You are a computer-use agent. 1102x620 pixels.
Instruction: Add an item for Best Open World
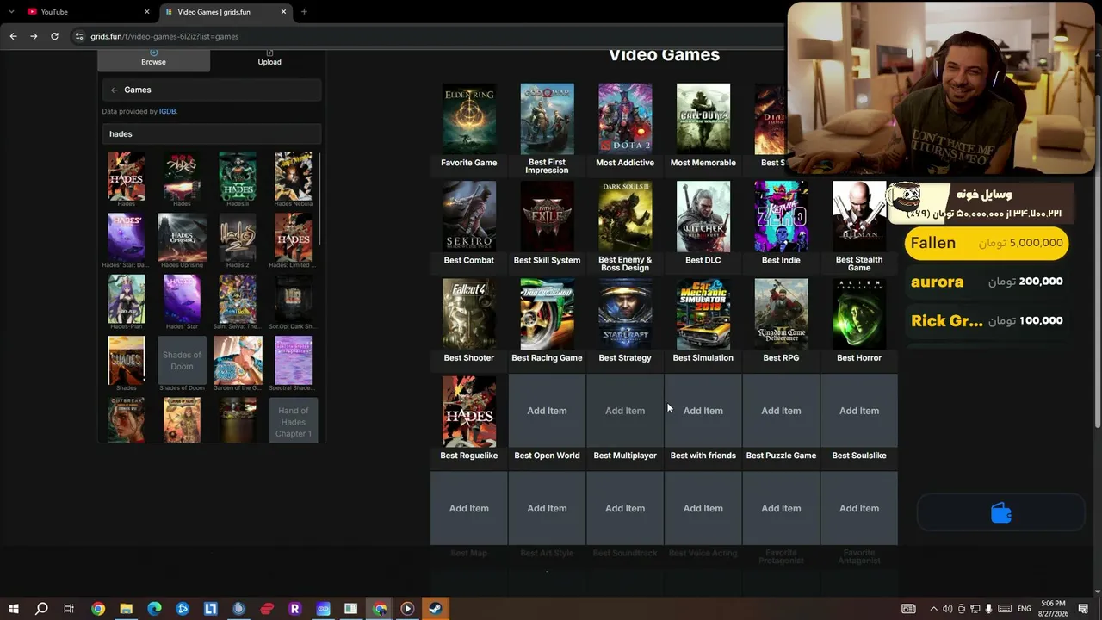pos(547,411)
